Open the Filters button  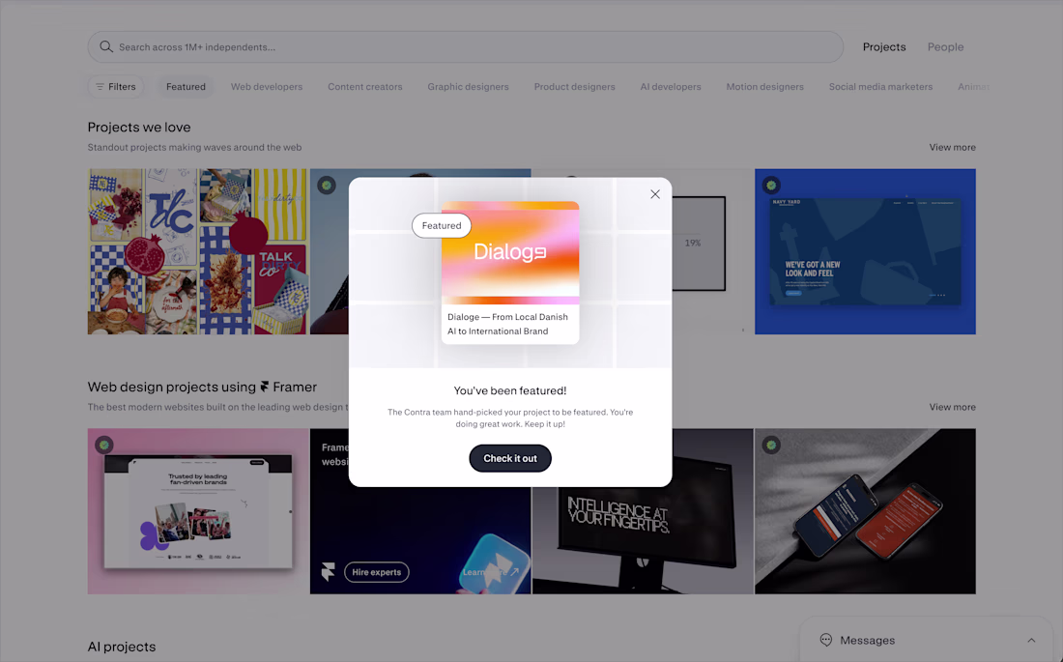coord(116,87)
